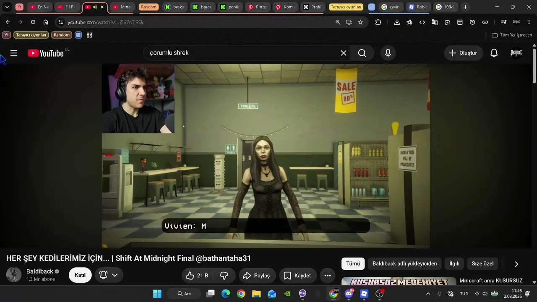Screen dimensions: 537x302
Task: Expand the subscription notification bell dropdown
Action: pyautogui.click(x=109, y=275)
